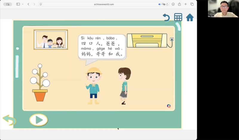Click the blue home icon
This screenshot has height=140, width=239.
[190, 18]
